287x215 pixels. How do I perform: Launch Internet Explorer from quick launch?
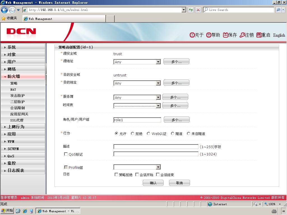click(25, 211)
